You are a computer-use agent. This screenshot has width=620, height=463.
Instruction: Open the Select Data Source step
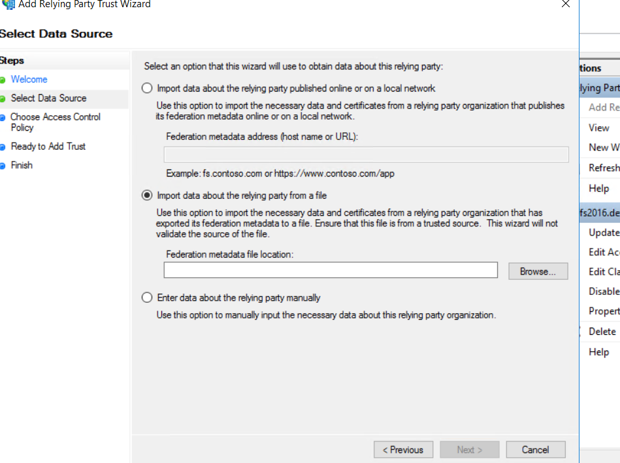[x=48, y=98]
